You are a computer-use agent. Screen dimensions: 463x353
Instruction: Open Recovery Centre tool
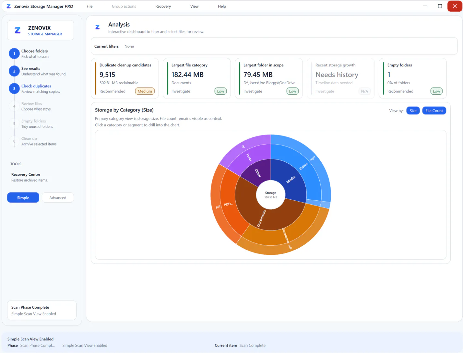pos(30,177)
